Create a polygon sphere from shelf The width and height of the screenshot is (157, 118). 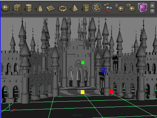point(6,8)
